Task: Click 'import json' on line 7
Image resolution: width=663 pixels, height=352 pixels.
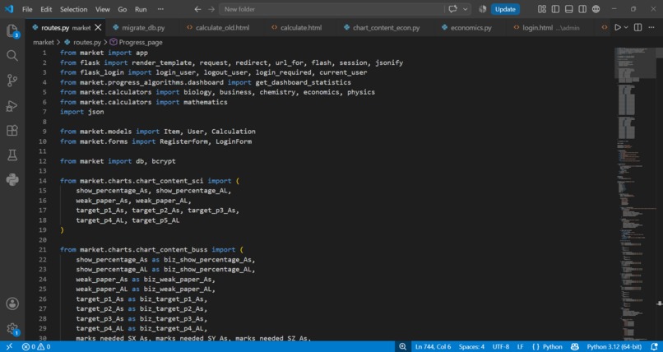Action: pyautogui.click(x=82, y=112)
